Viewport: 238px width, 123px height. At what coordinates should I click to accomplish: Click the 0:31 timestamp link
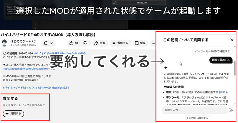[222, 92]
